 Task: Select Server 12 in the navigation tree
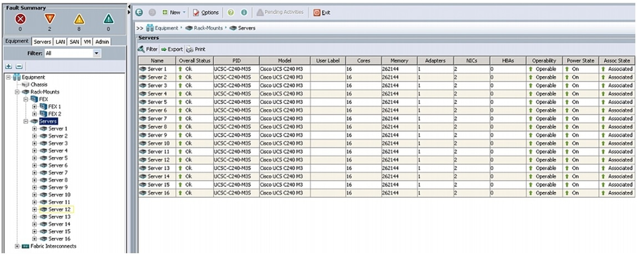[x=59, y=209]
